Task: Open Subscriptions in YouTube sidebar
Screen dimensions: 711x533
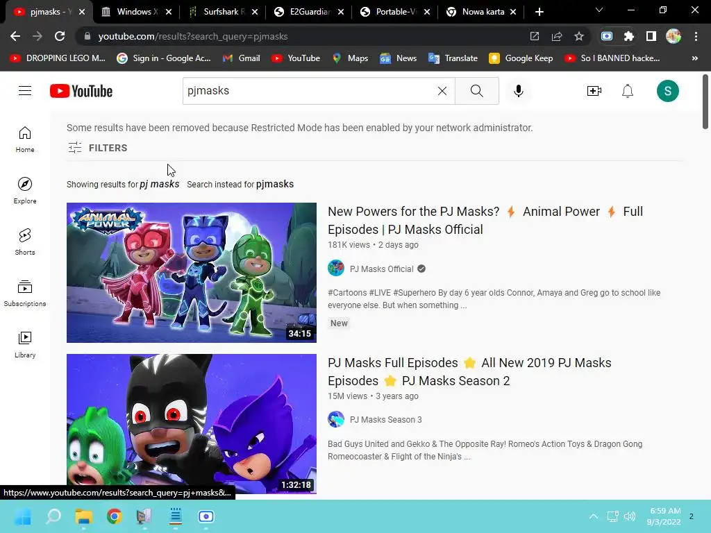Action: (x=25, y=294)
